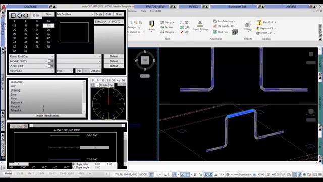
Task: Click the PN Supply - DF icon
Action: click(x=215, y=26)
